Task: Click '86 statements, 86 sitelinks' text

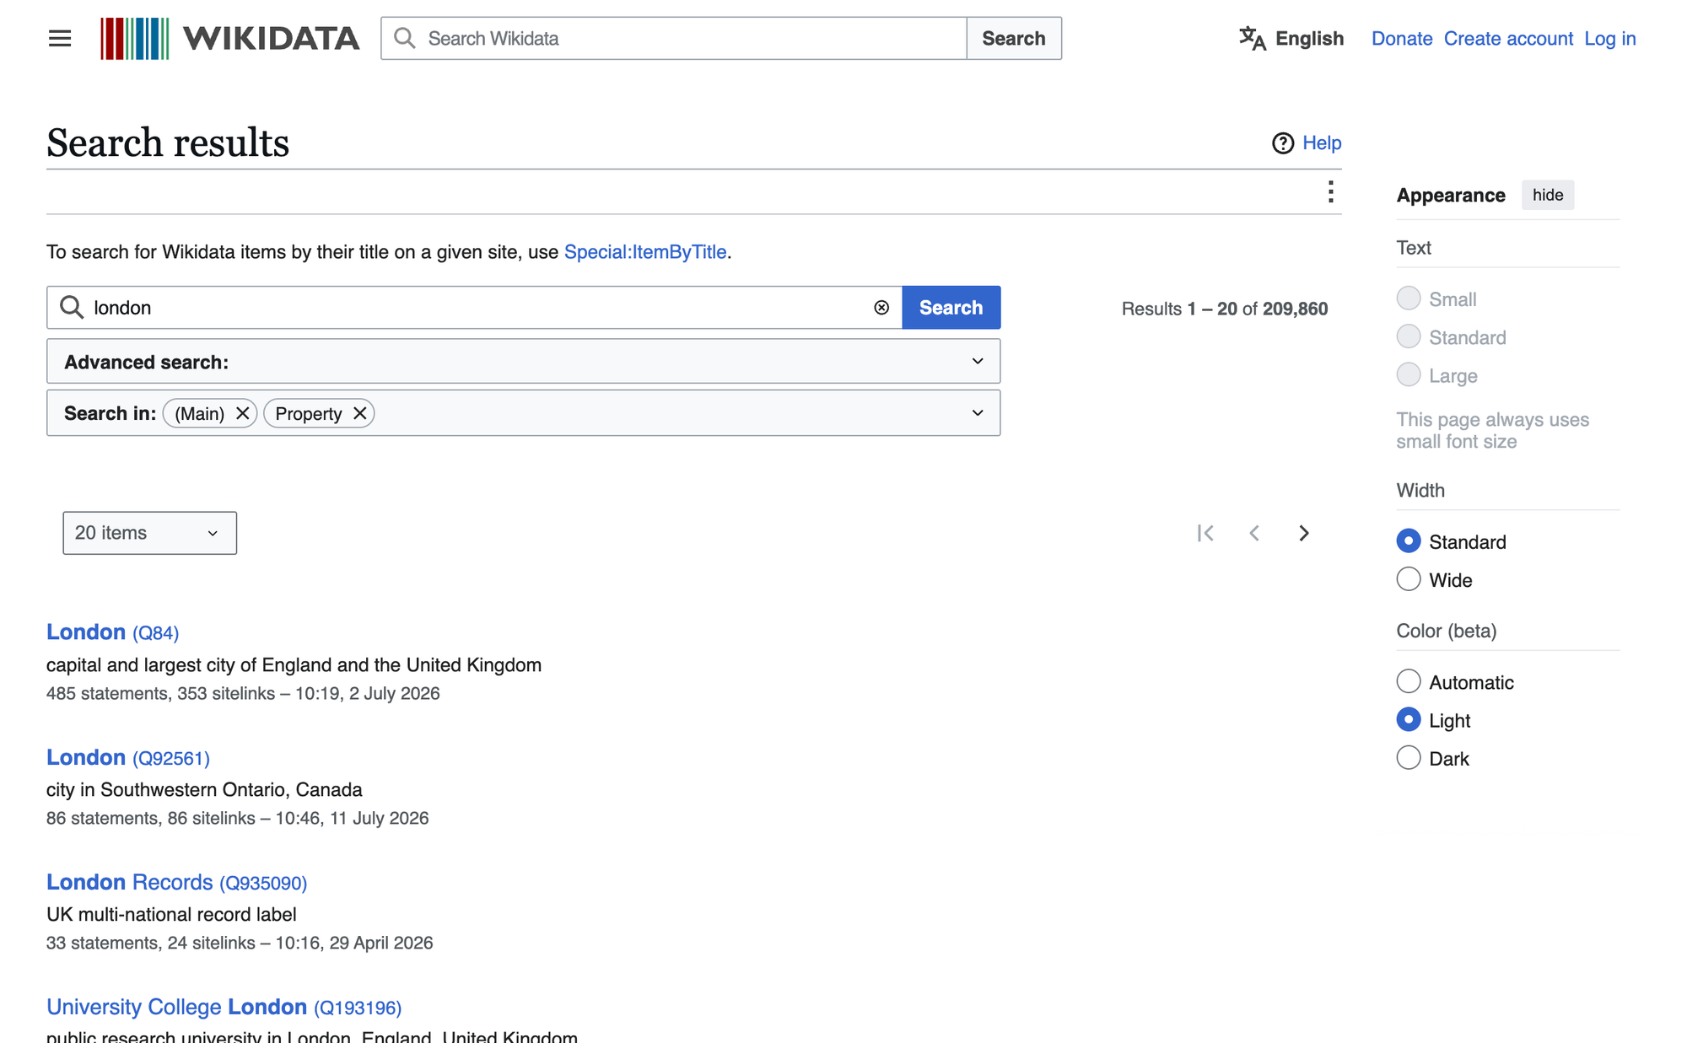Action: coord(150,819)
